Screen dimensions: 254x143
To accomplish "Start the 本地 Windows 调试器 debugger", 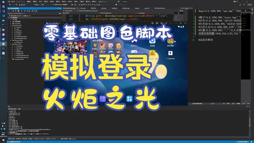I will pos(60,5).
